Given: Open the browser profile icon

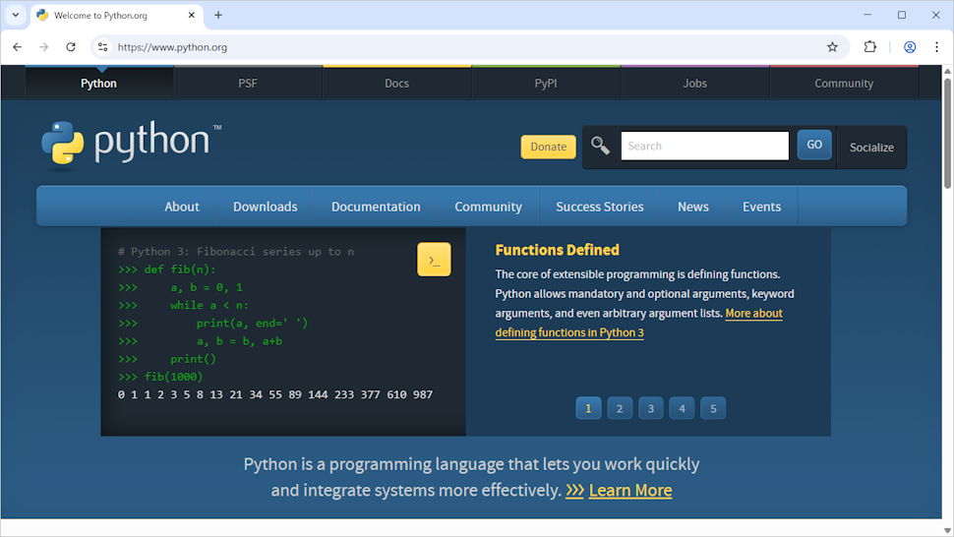Looking at the screenshot, I should pos(910,47).
